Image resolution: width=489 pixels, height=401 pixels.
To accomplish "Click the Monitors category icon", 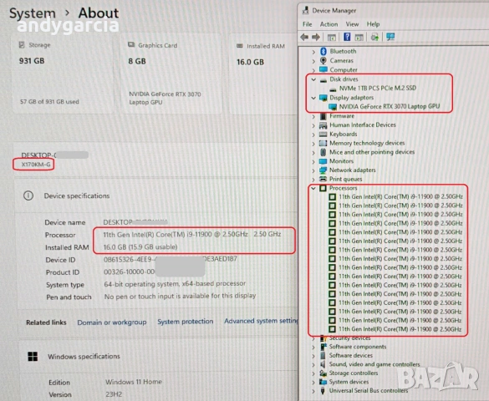I will pos(323,161).
